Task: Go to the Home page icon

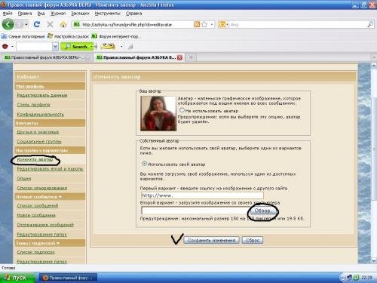Action: pos(63,24)
